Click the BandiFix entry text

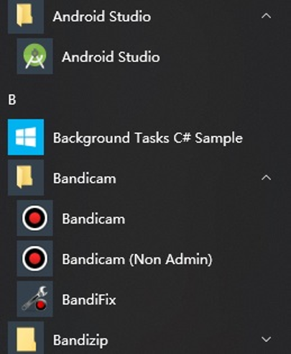point(89,300)
